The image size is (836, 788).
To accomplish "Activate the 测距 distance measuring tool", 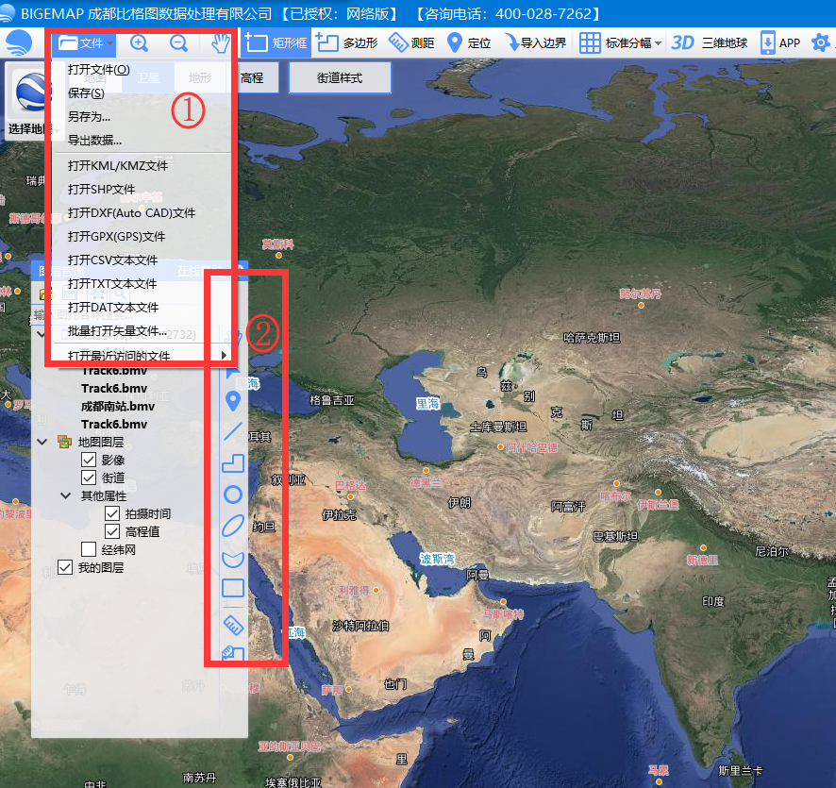I will [x=411, y=42].
